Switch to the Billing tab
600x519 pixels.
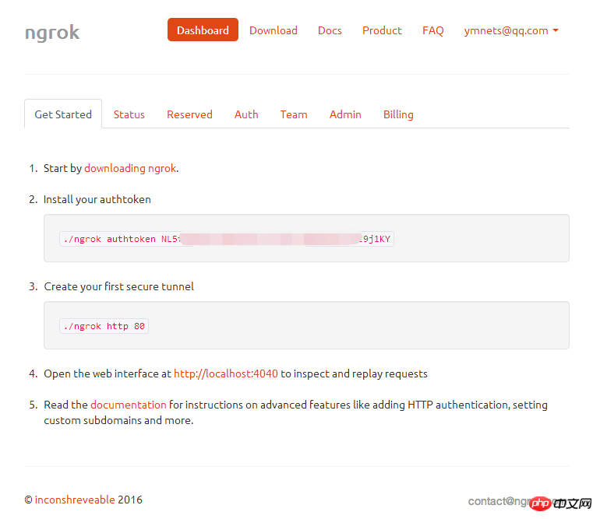398,114
